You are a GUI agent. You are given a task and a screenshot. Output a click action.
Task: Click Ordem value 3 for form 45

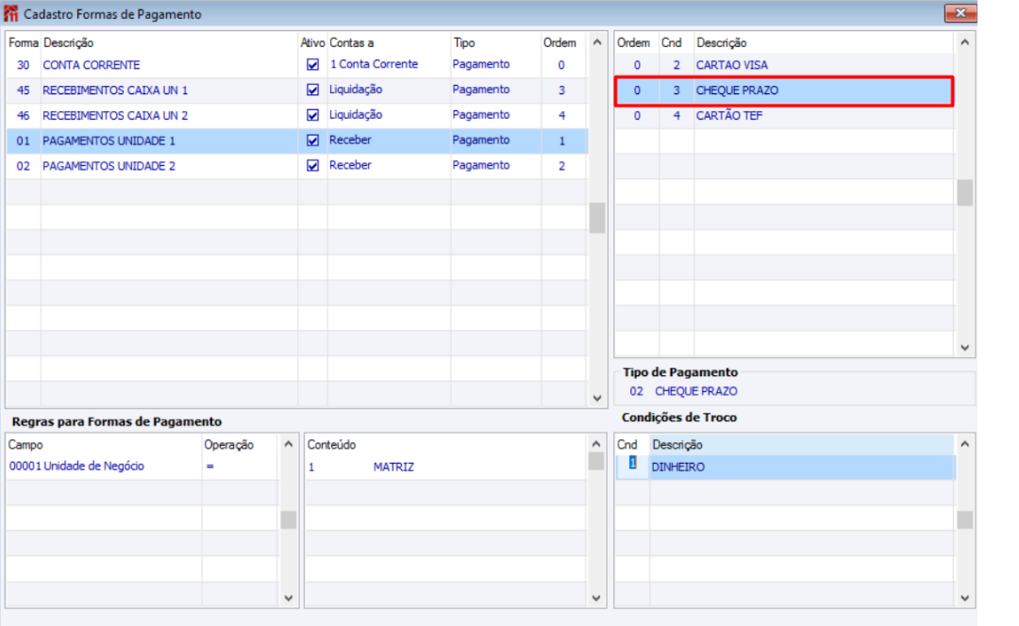[561, 91]
